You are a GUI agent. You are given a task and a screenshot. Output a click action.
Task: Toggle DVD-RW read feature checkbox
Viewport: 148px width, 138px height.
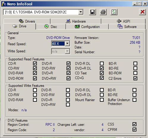coord(68,68)
